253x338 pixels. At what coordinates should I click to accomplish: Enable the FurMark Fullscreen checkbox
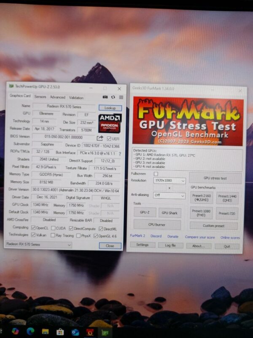tap(156, 174)
